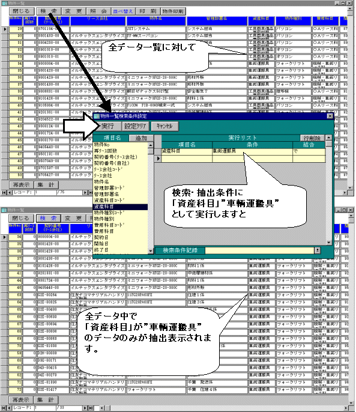Click the condition cell showing 車両運搬具
The width and height of the screenshot is (356, 412).
(252, 151)
